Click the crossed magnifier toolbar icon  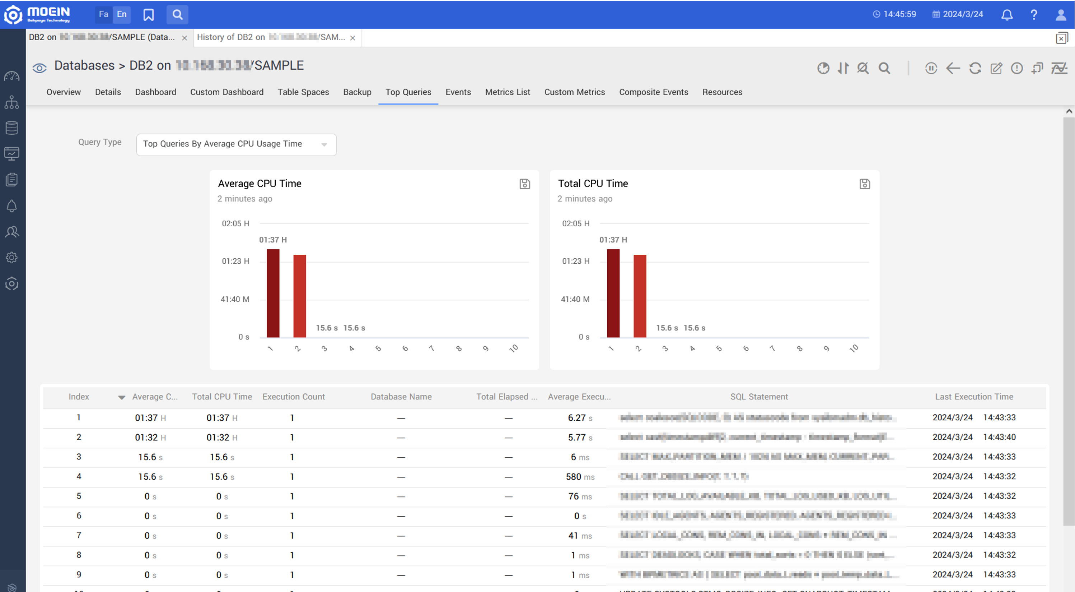(x=863, y=68)
